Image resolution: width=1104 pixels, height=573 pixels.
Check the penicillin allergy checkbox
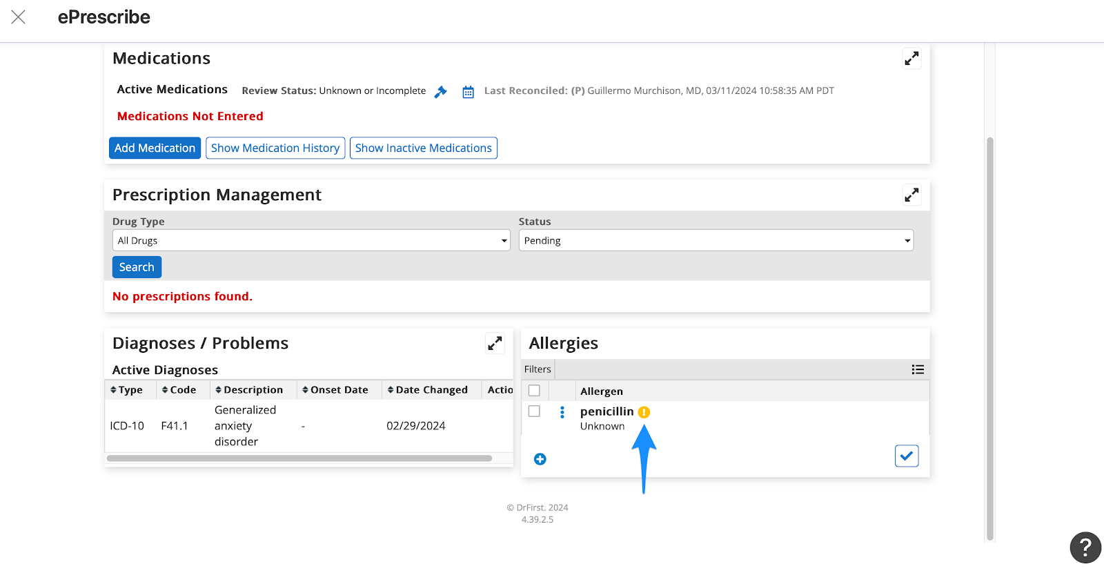pyautogui.click(x=534, y=411)
